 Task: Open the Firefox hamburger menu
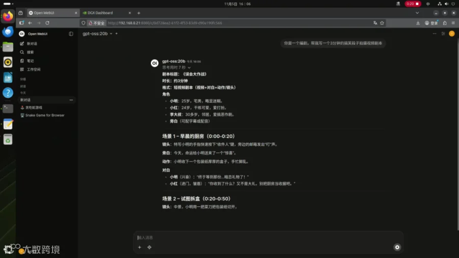click(453, 23)
